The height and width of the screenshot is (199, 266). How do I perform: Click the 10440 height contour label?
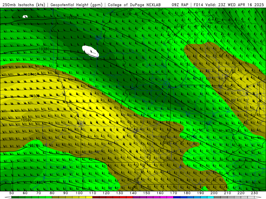(x=31, y=74)
